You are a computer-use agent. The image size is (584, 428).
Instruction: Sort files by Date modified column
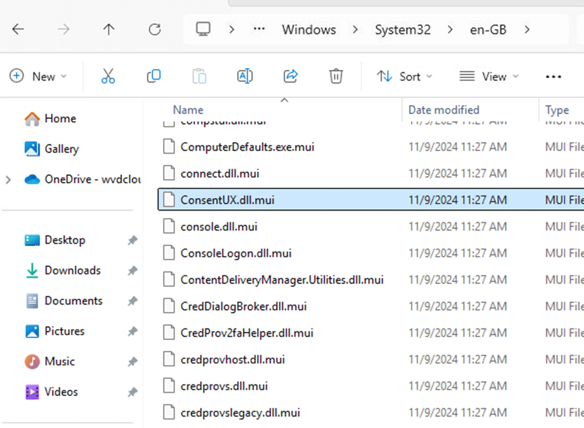click(444, 110)
